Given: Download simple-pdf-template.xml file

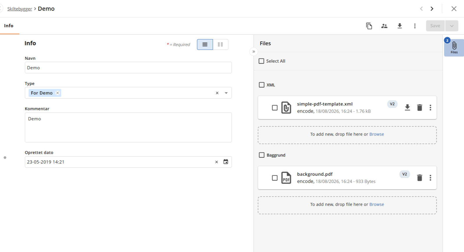Looking at the screenshot, I should tap(407, 108).
